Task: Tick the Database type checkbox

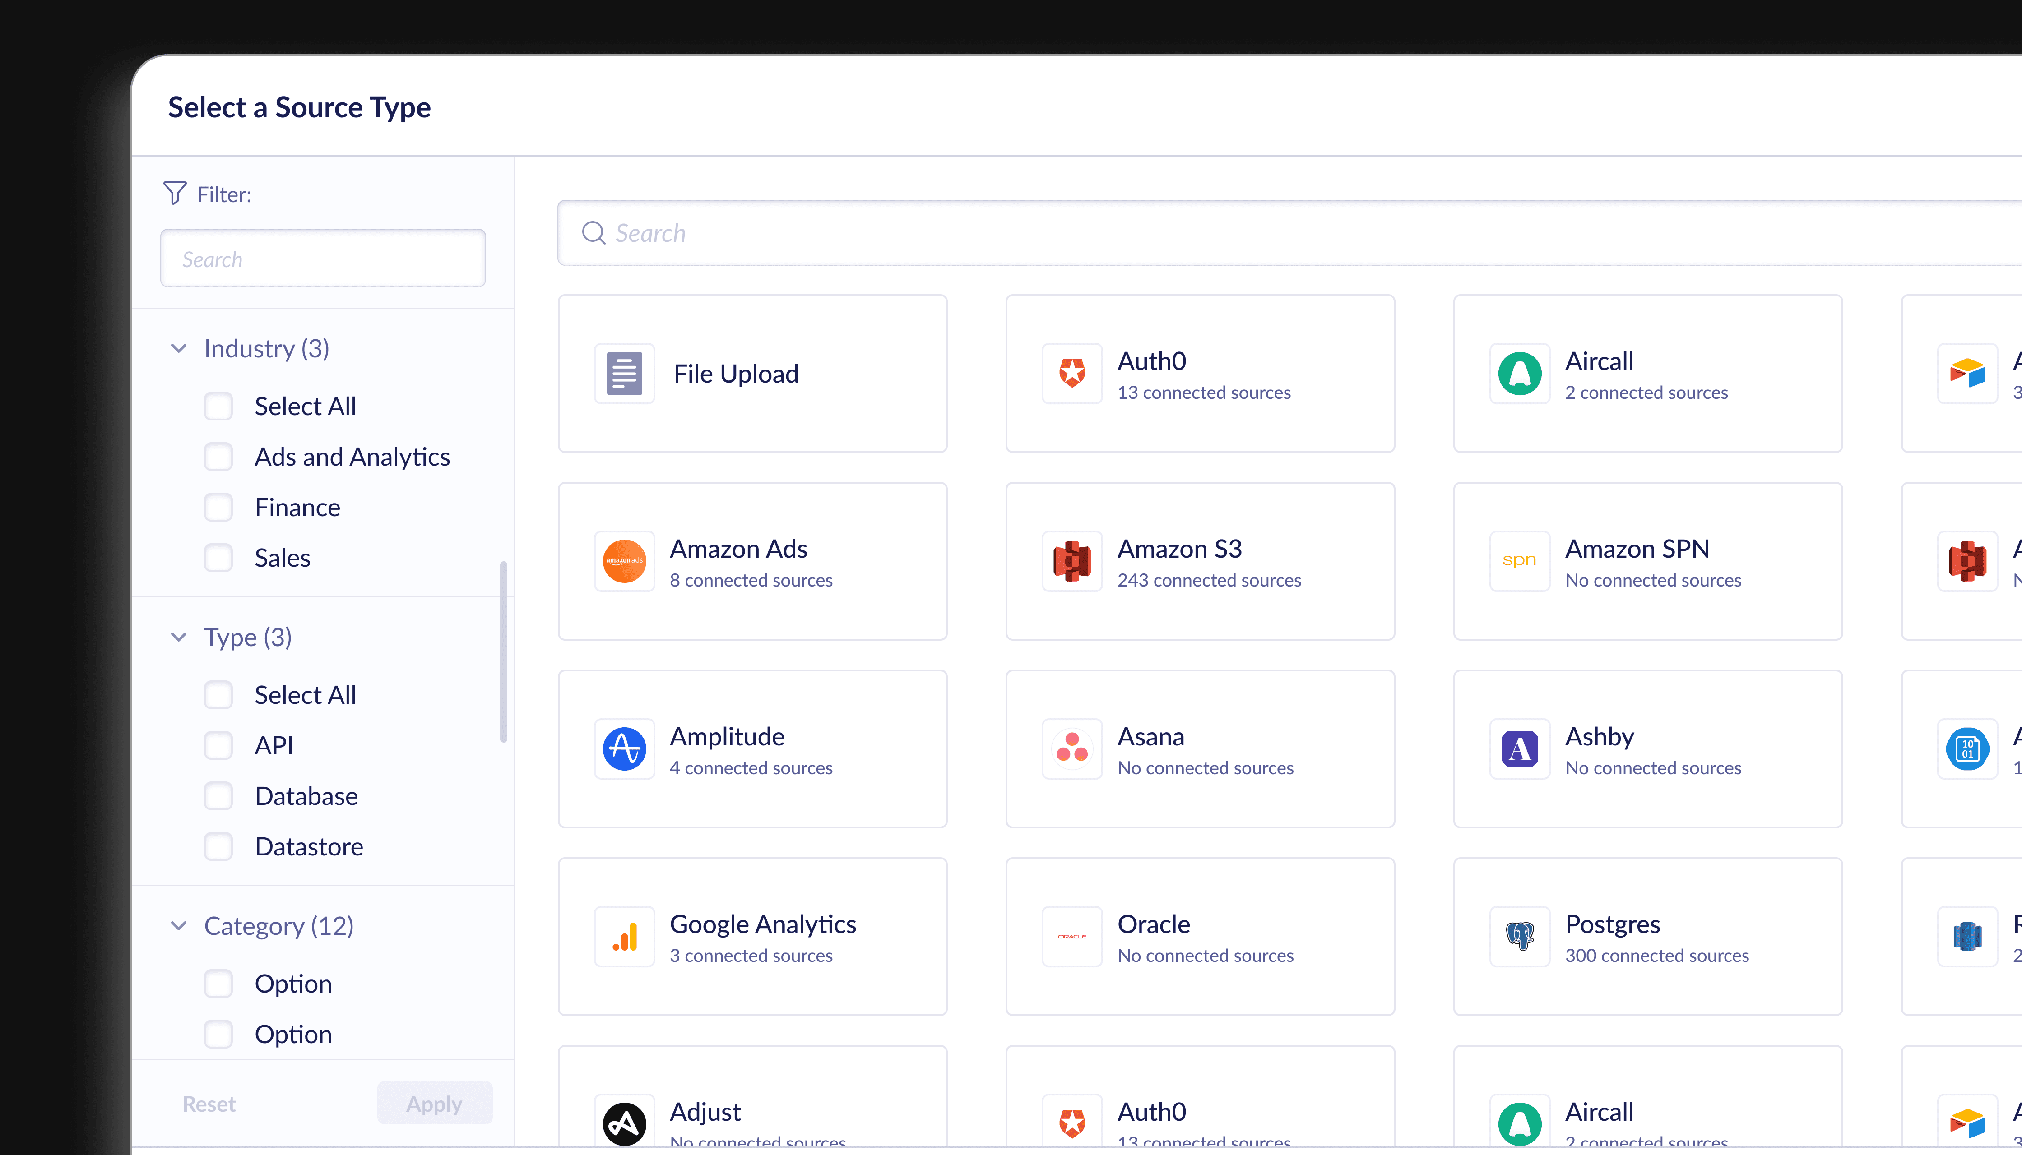Action: click(x=218, y=796)
